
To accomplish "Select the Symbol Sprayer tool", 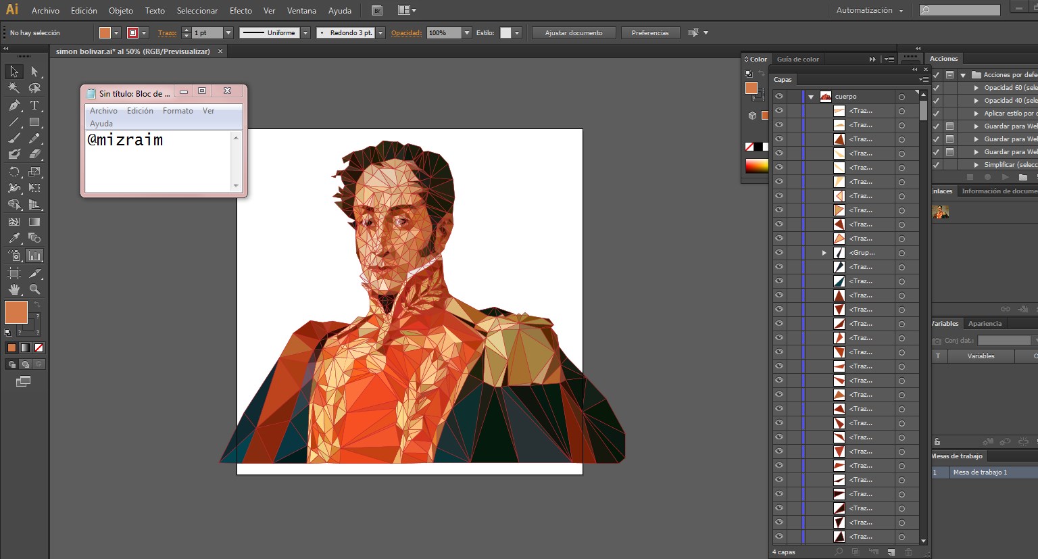I will [x=14, y=256].
